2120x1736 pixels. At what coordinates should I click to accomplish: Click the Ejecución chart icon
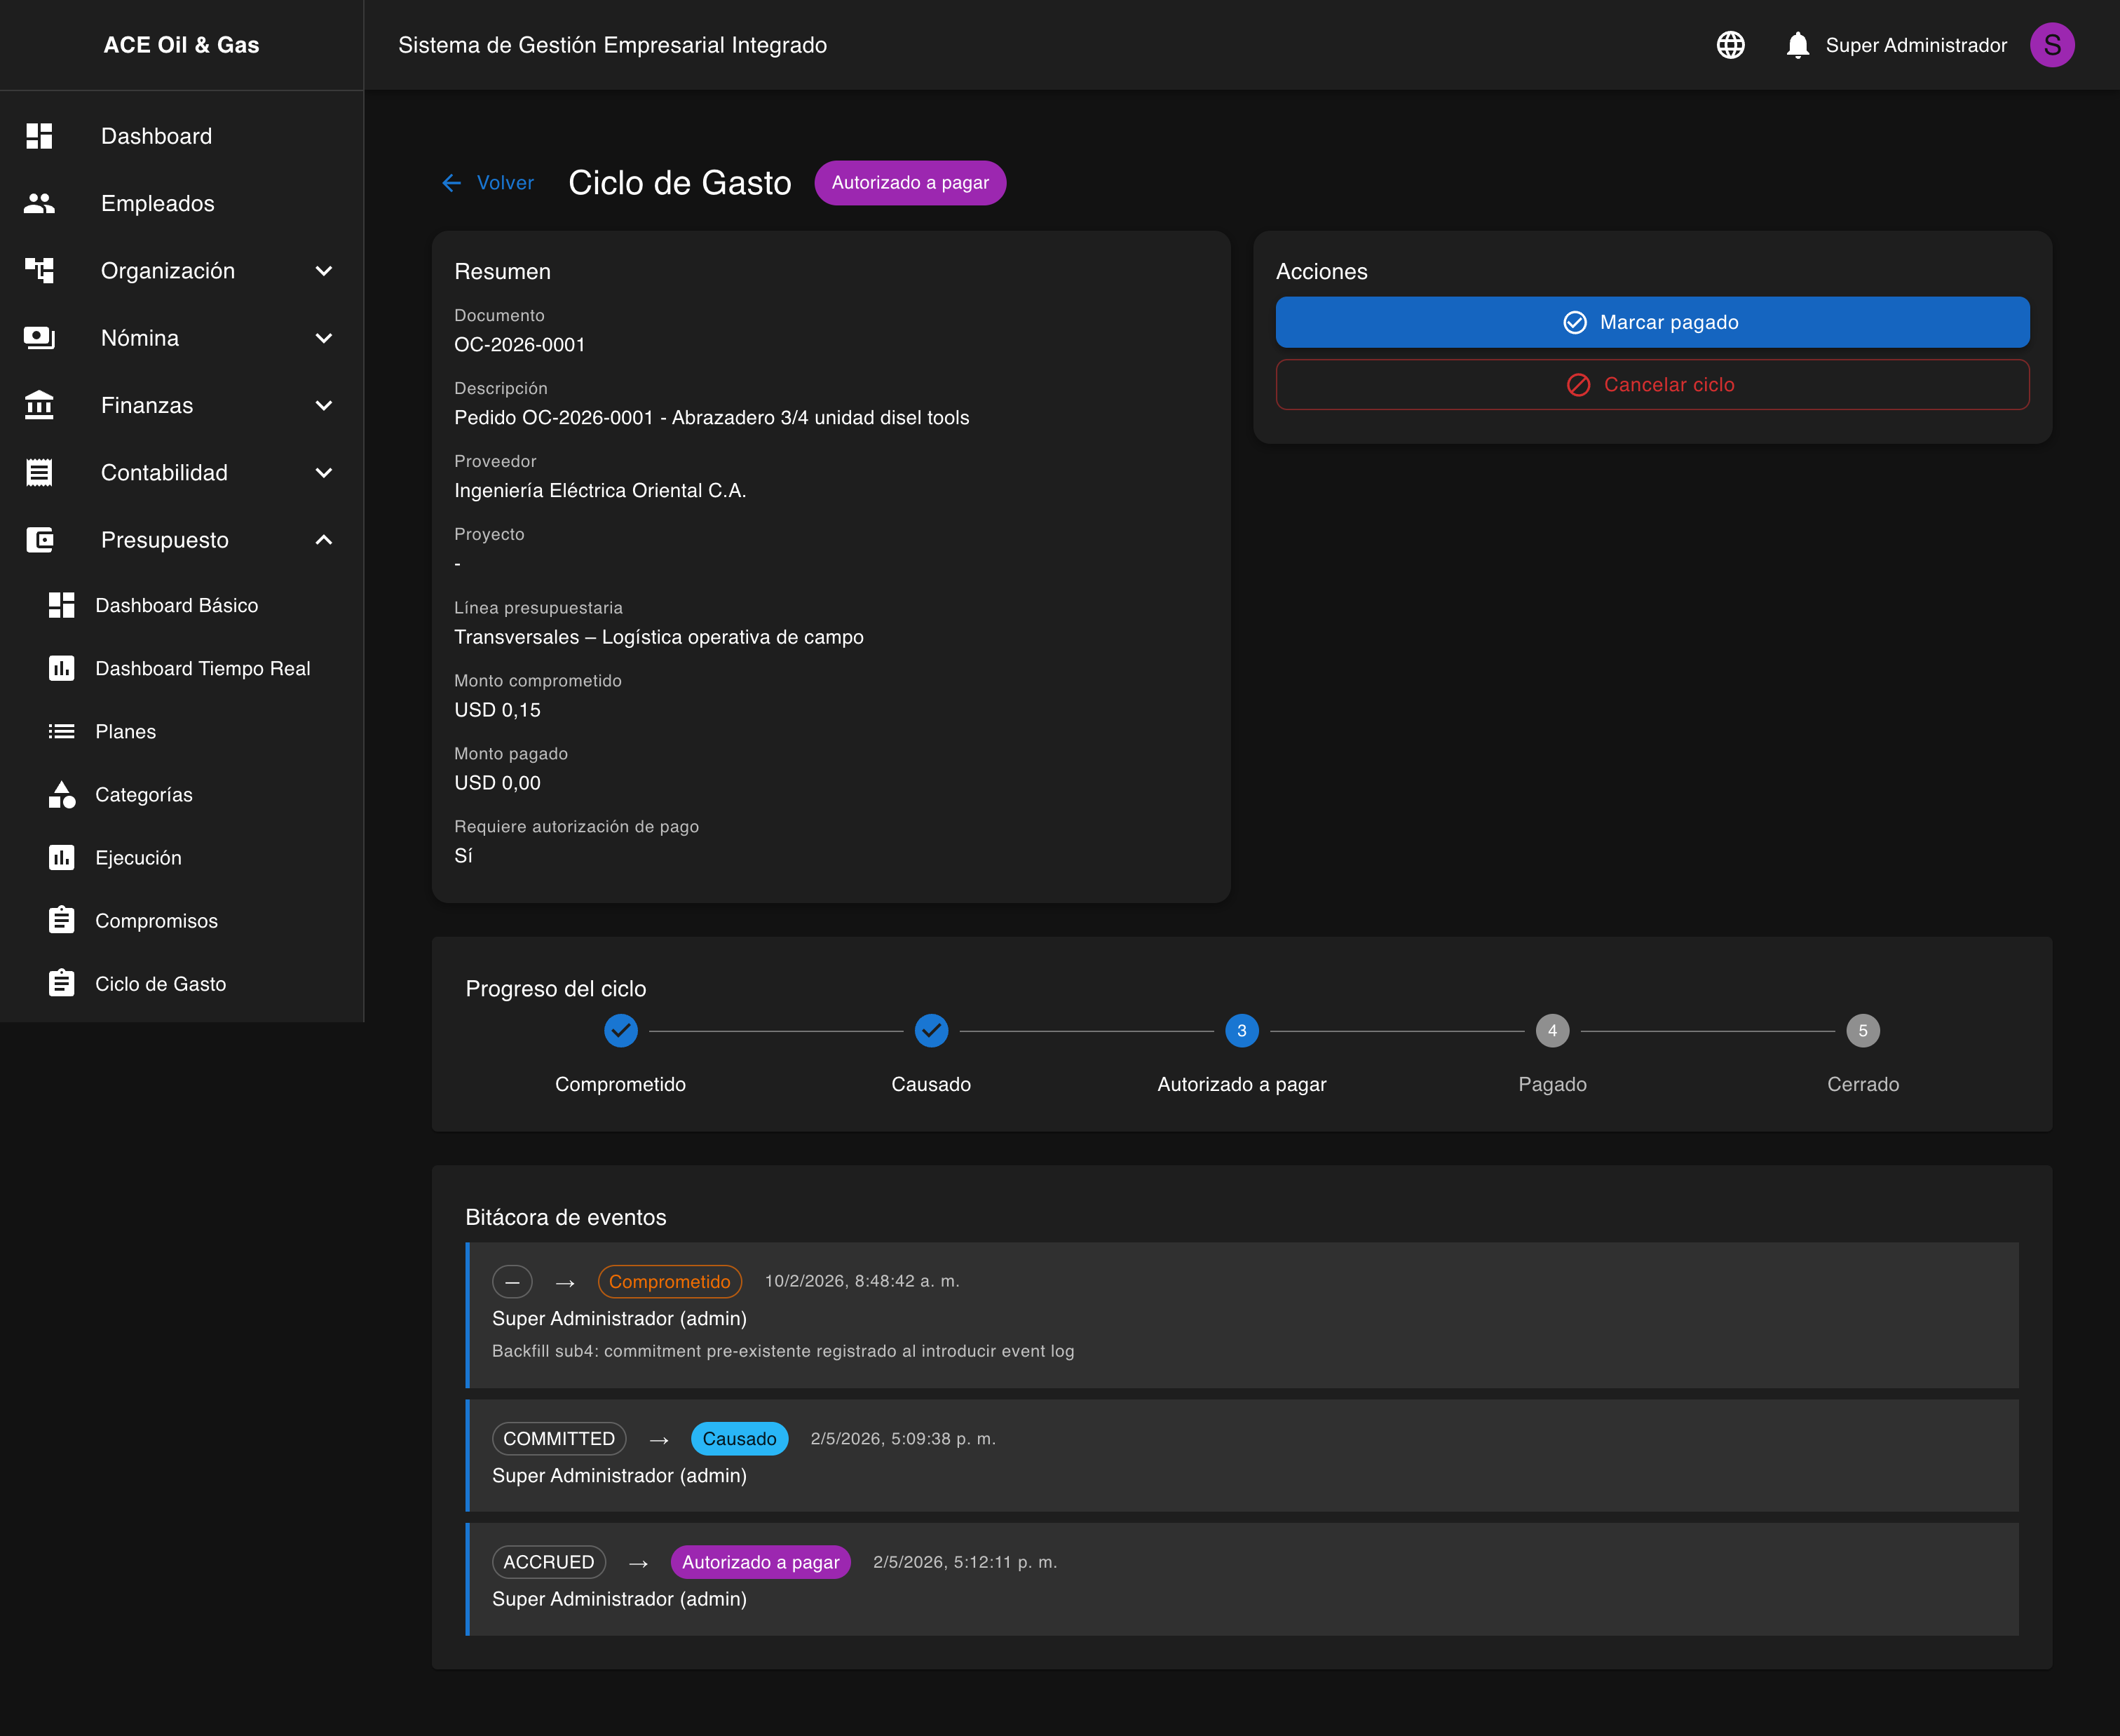coord(62,857)
